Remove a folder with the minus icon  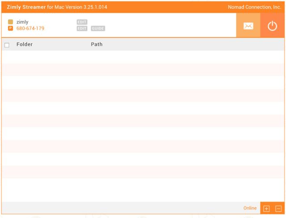coord(278,209)
